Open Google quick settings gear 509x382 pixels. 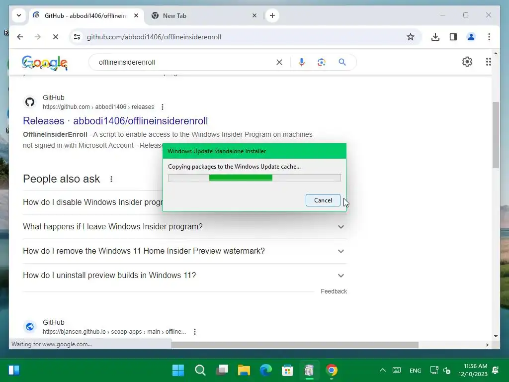(x=467, y=62)
